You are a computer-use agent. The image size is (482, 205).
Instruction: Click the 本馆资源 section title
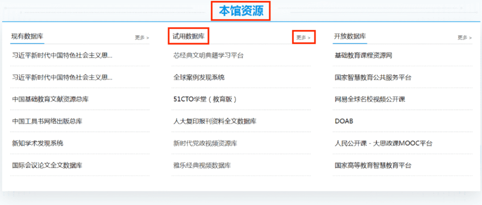point(241,11)
